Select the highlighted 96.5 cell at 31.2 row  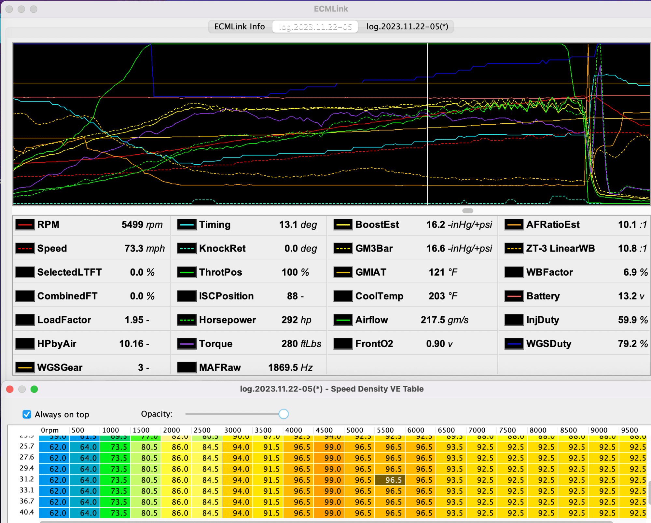coord(390,480)
